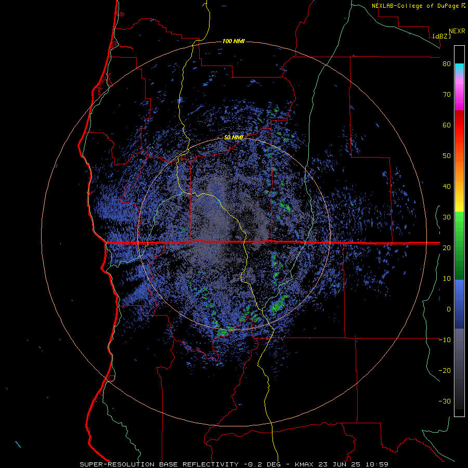This screenshot has width=468, height=468.
Task: Click the 60 value on dBZ scale
Action: (447, 125)
